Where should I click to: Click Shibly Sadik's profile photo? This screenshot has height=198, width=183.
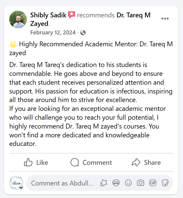(x=18, y=19)
